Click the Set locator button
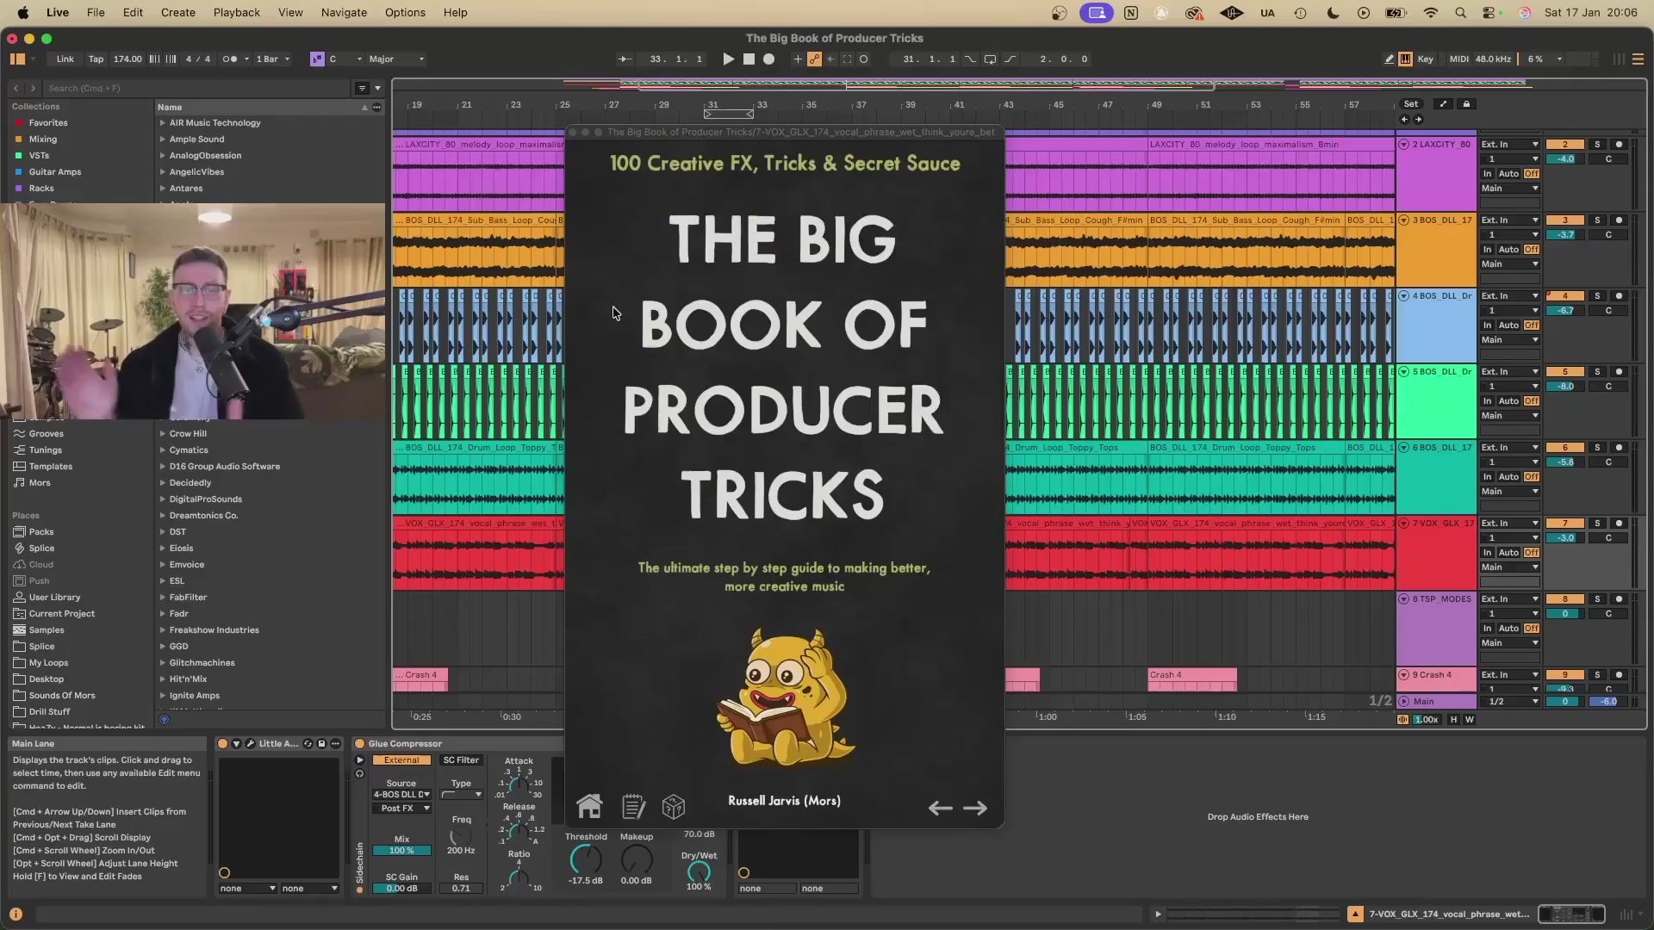Image resolution: width=1654 pixels, height=930 pixels. 1411,104
